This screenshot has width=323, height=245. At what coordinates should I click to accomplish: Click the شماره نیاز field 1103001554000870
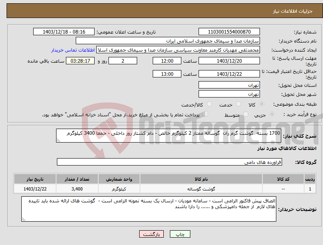coord(229,32)
